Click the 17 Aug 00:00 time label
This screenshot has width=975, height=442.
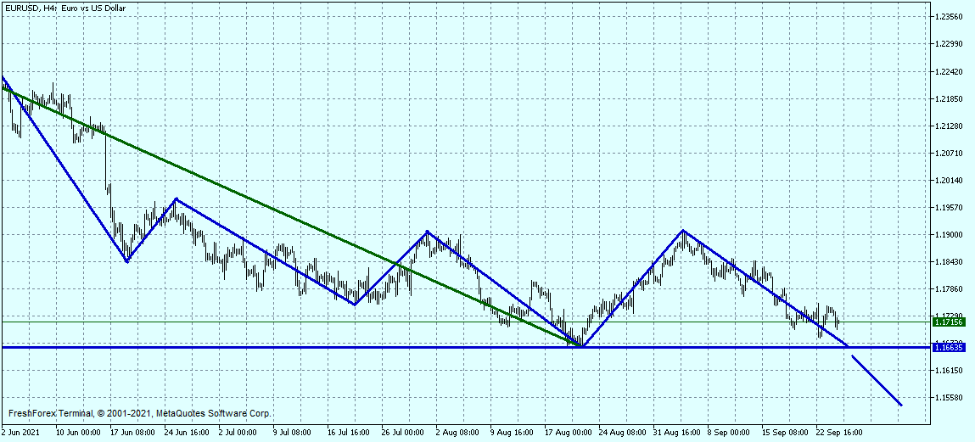point(567,432)
